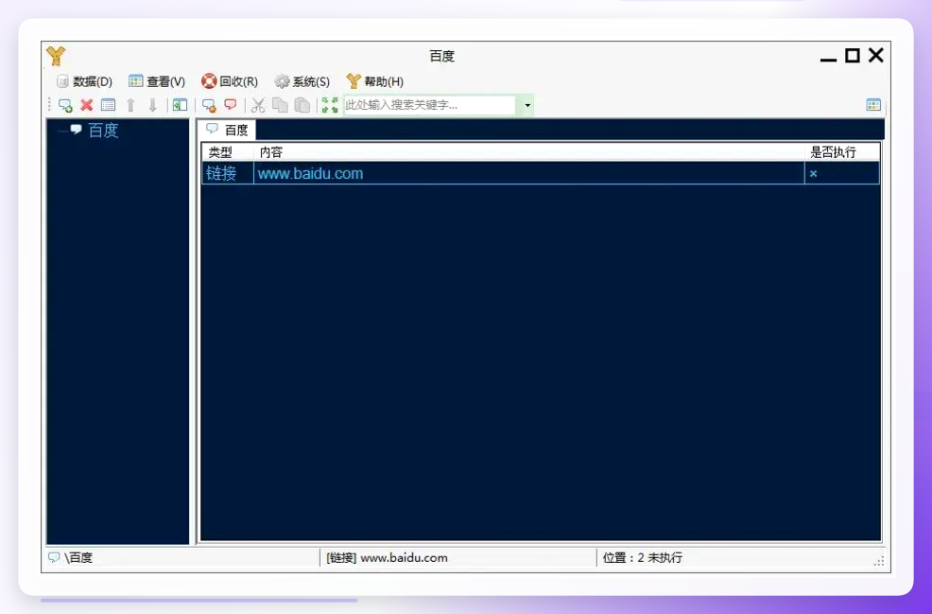Click the \百度 path in status bar
This screenshot has width=932, height=614.
tap(78, 558)
